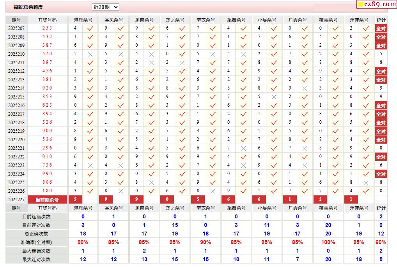The image size is (397, 267).
Task: Click the check mark for 薤露杀号 in row 2025215
Action: [x=335, y=97]
